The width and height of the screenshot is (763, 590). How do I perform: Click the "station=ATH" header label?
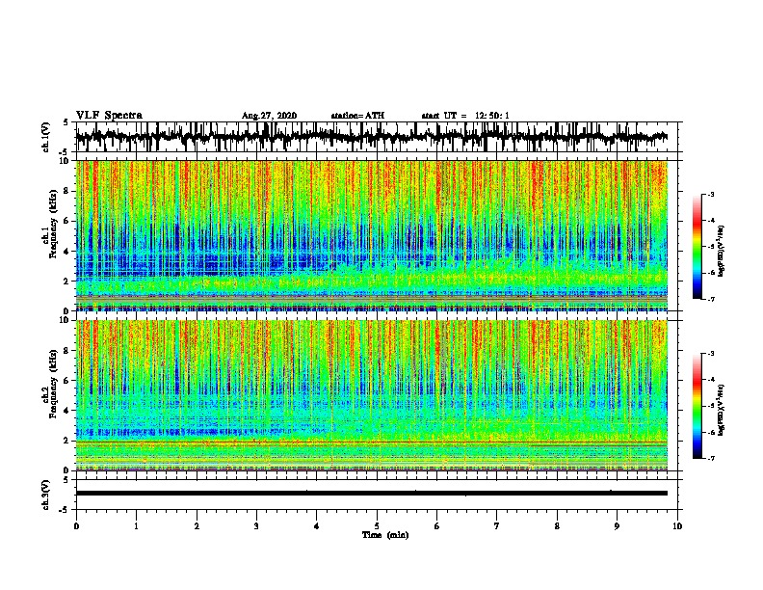pyautogui.click(x=357, y=116)
